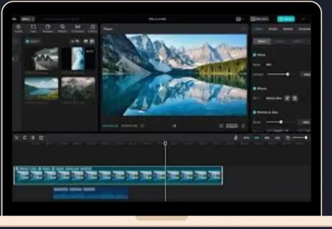
Task: Click the delete clip icon above timeline
Action: point(41,138)
